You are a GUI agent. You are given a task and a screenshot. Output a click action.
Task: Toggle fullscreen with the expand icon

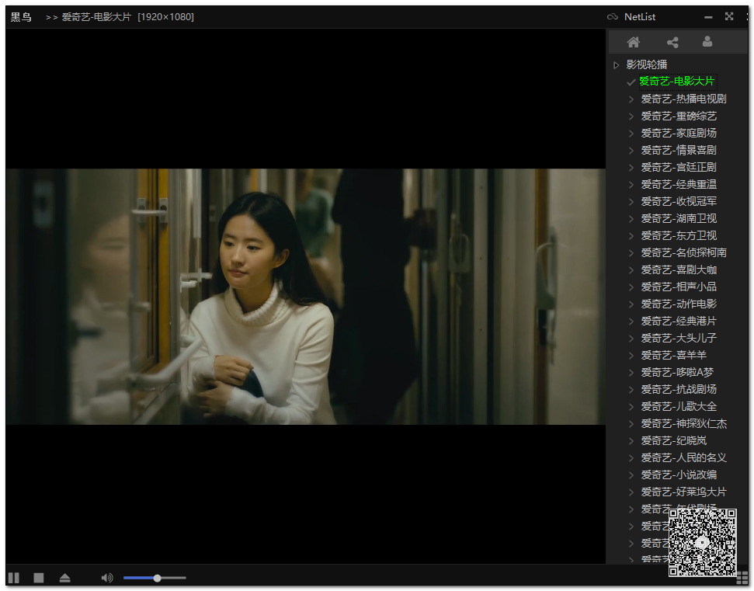[729, 16]
